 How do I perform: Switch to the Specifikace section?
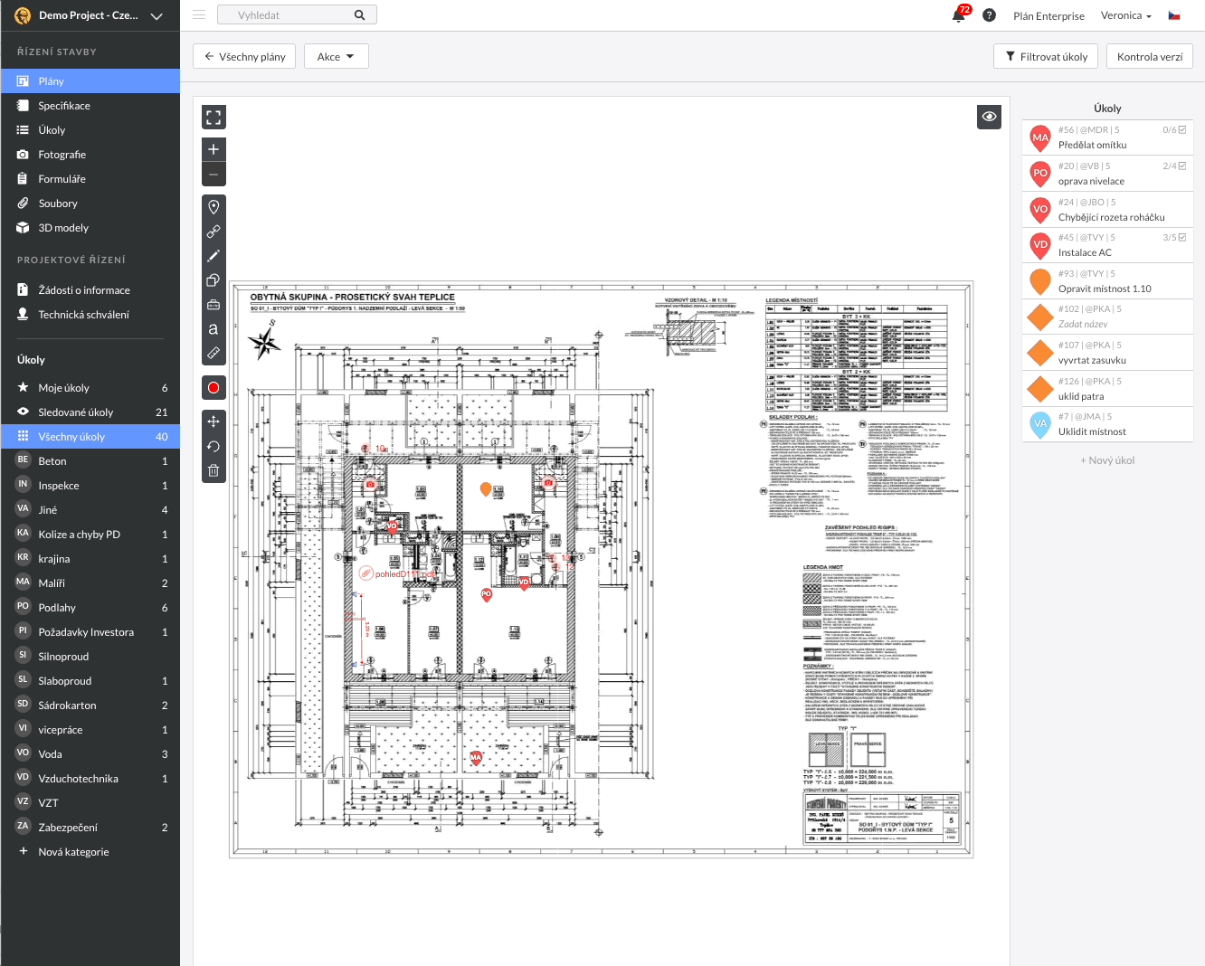pyautogui.click(x=65, y=105)
